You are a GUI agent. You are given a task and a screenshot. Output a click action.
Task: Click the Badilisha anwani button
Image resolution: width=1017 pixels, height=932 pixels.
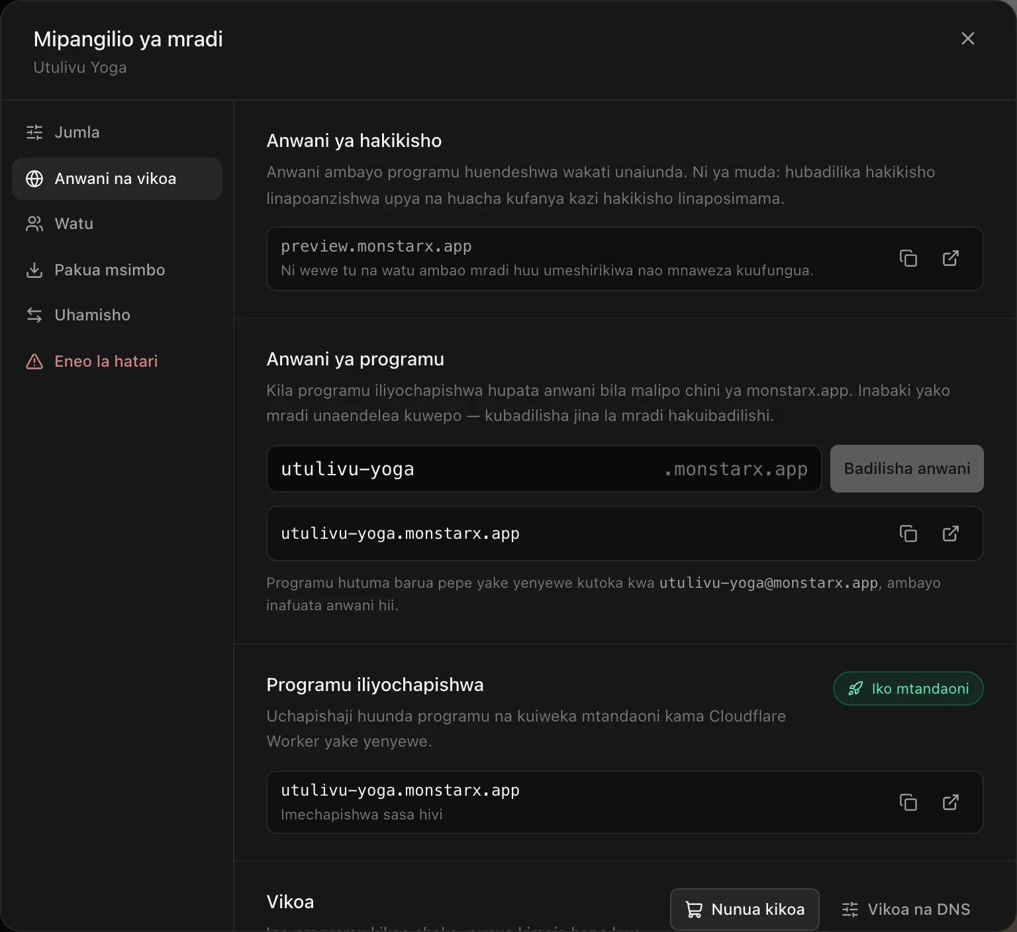click(x=907, y=469)
